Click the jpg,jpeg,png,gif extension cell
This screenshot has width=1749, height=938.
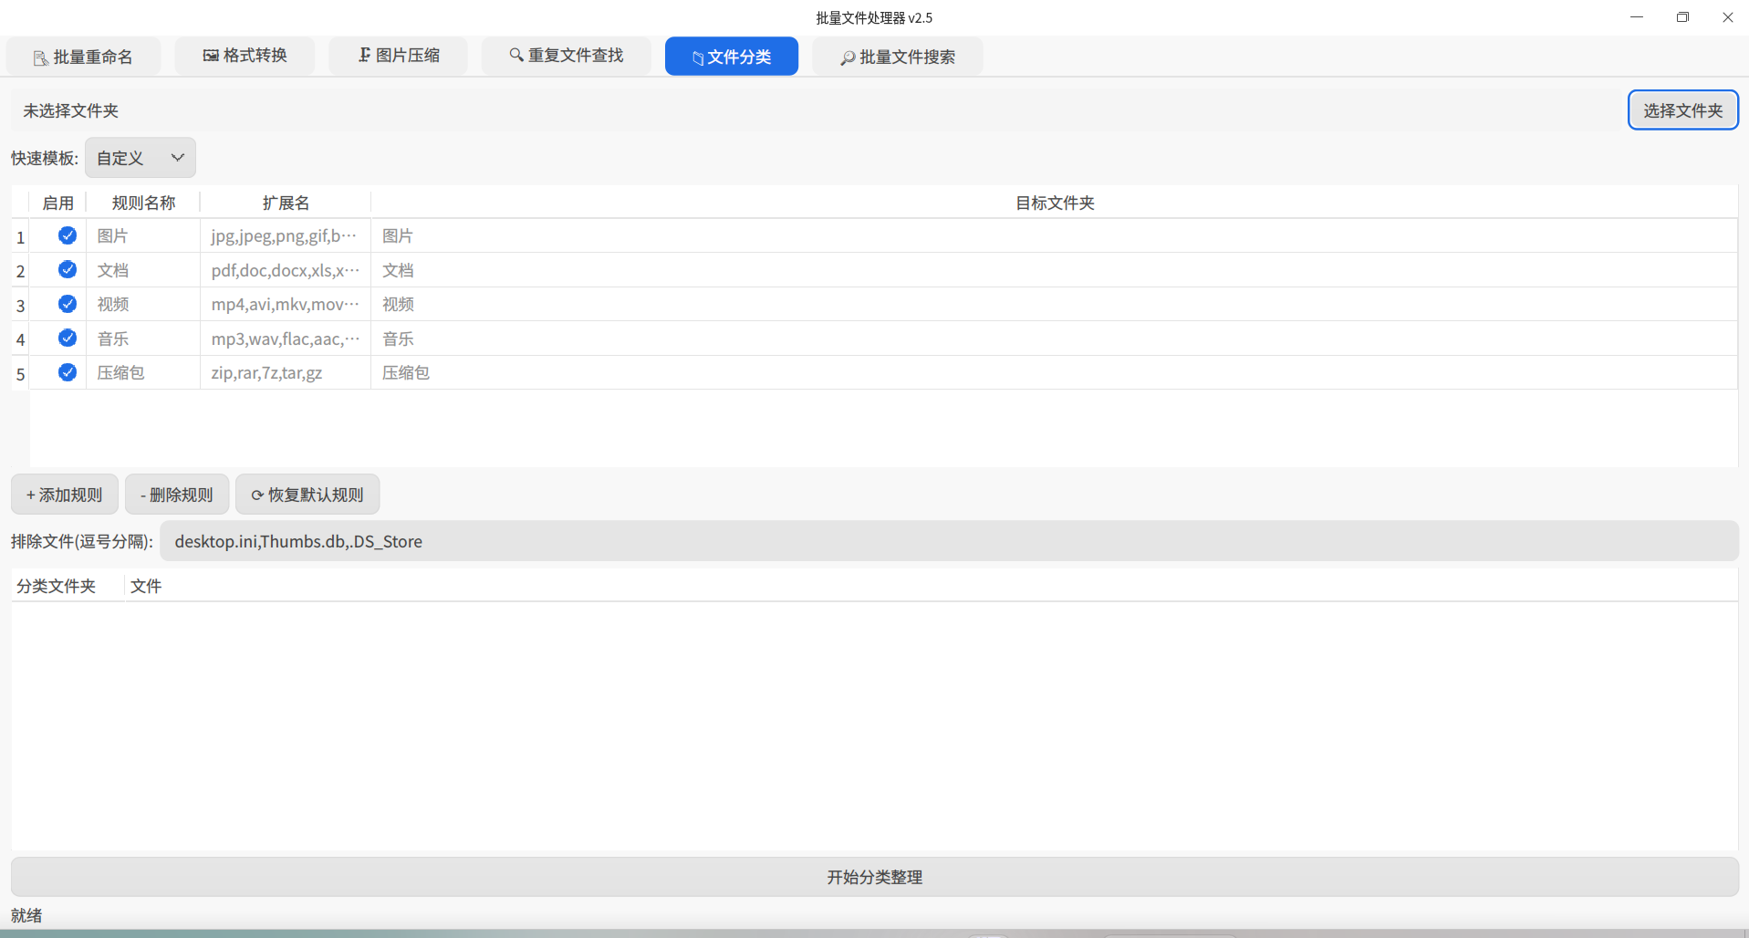click(x=286, y=235)
